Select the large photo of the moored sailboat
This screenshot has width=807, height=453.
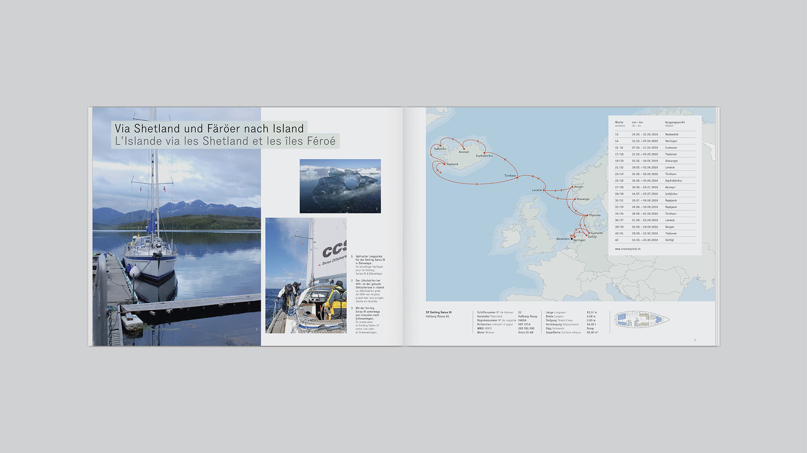[x=177, y=226]
